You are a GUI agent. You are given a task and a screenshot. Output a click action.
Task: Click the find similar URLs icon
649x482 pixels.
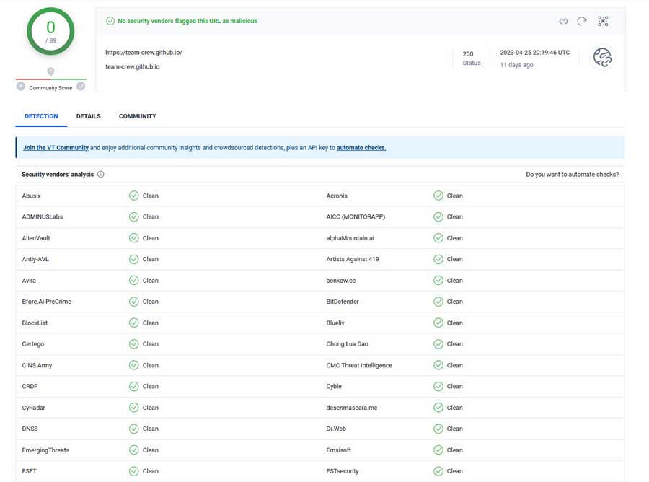[x=563, y=21]
